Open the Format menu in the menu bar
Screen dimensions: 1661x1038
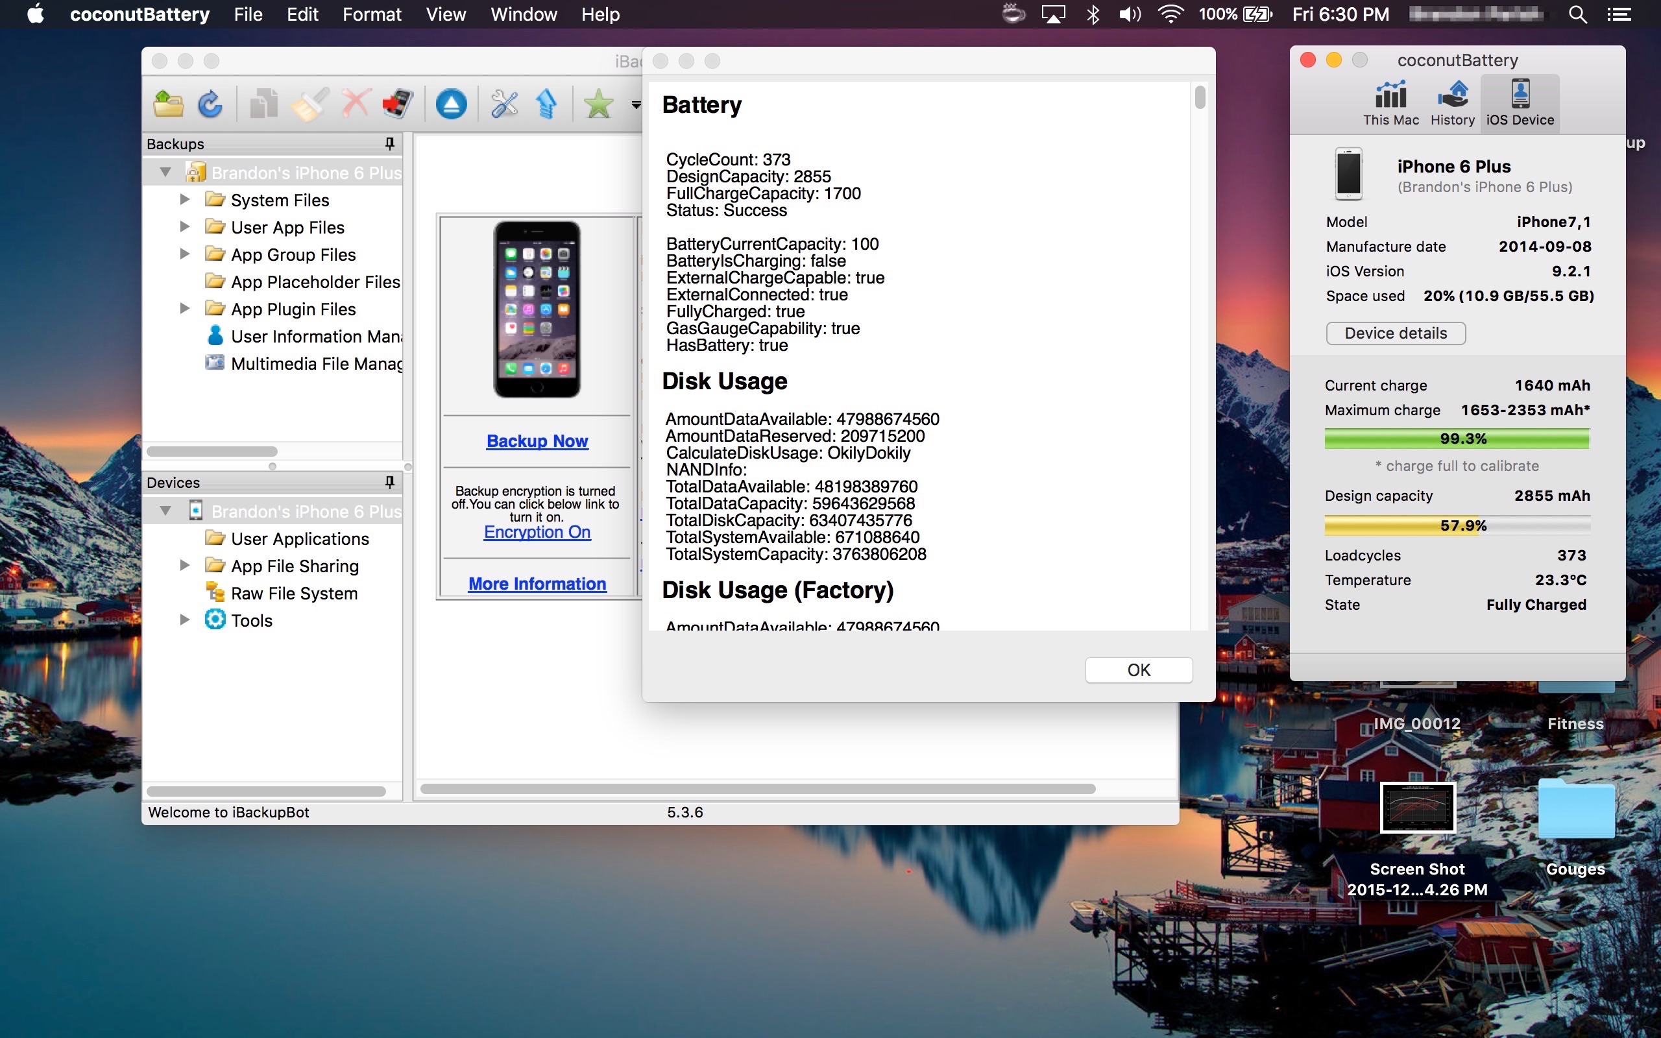click(371, 14)
